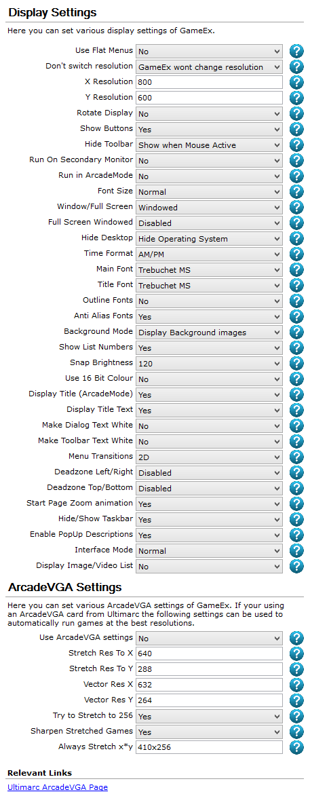310x794 pixels.
Task: Open the Window/Full Screen dropdown
Action: [209, 207]
